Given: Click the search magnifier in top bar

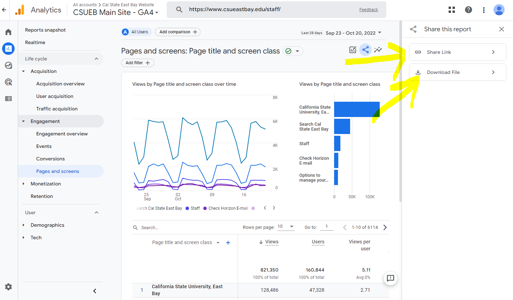Looking at the screenshot, I should (x=179, y=9).
